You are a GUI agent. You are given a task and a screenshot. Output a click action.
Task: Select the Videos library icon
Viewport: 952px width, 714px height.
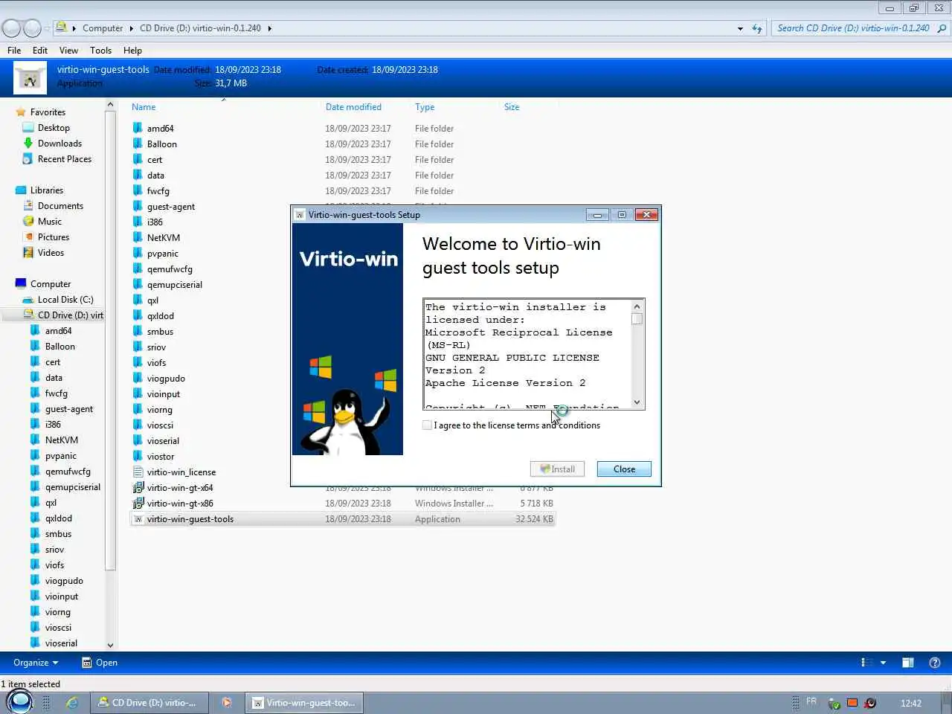pyautogui.click(x=28, y=253)
